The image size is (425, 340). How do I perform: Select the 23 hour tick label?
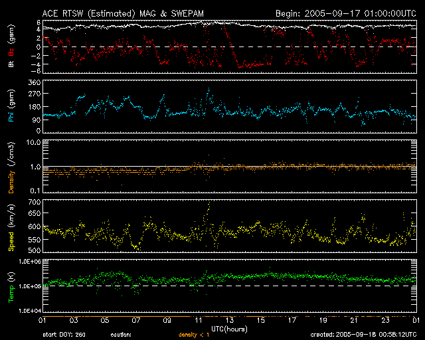pyautogui.click(x=386, y=320)
